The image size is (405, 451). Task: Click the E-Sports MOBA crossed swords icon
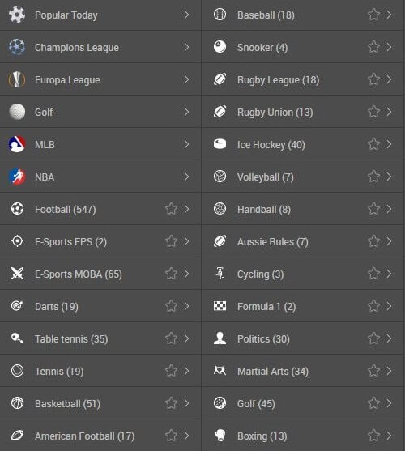(x=17, y=274)
